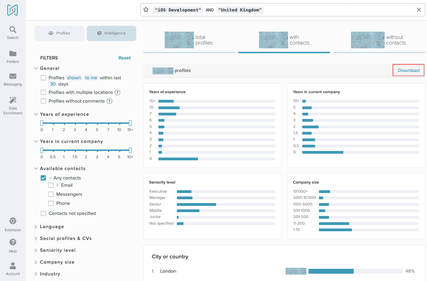
Task: Open Account from the sidebar
Action: tap(13, 268)
